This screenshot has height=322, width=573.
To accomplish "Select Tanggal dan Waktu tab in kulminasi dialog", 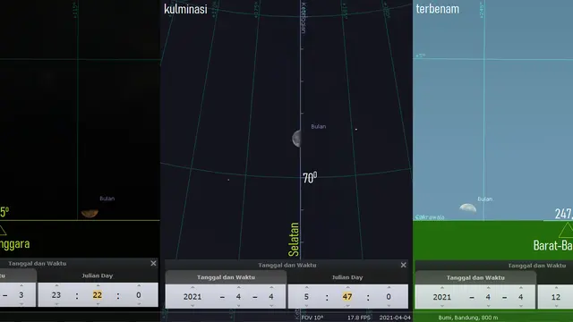I will tap(226, 277).
